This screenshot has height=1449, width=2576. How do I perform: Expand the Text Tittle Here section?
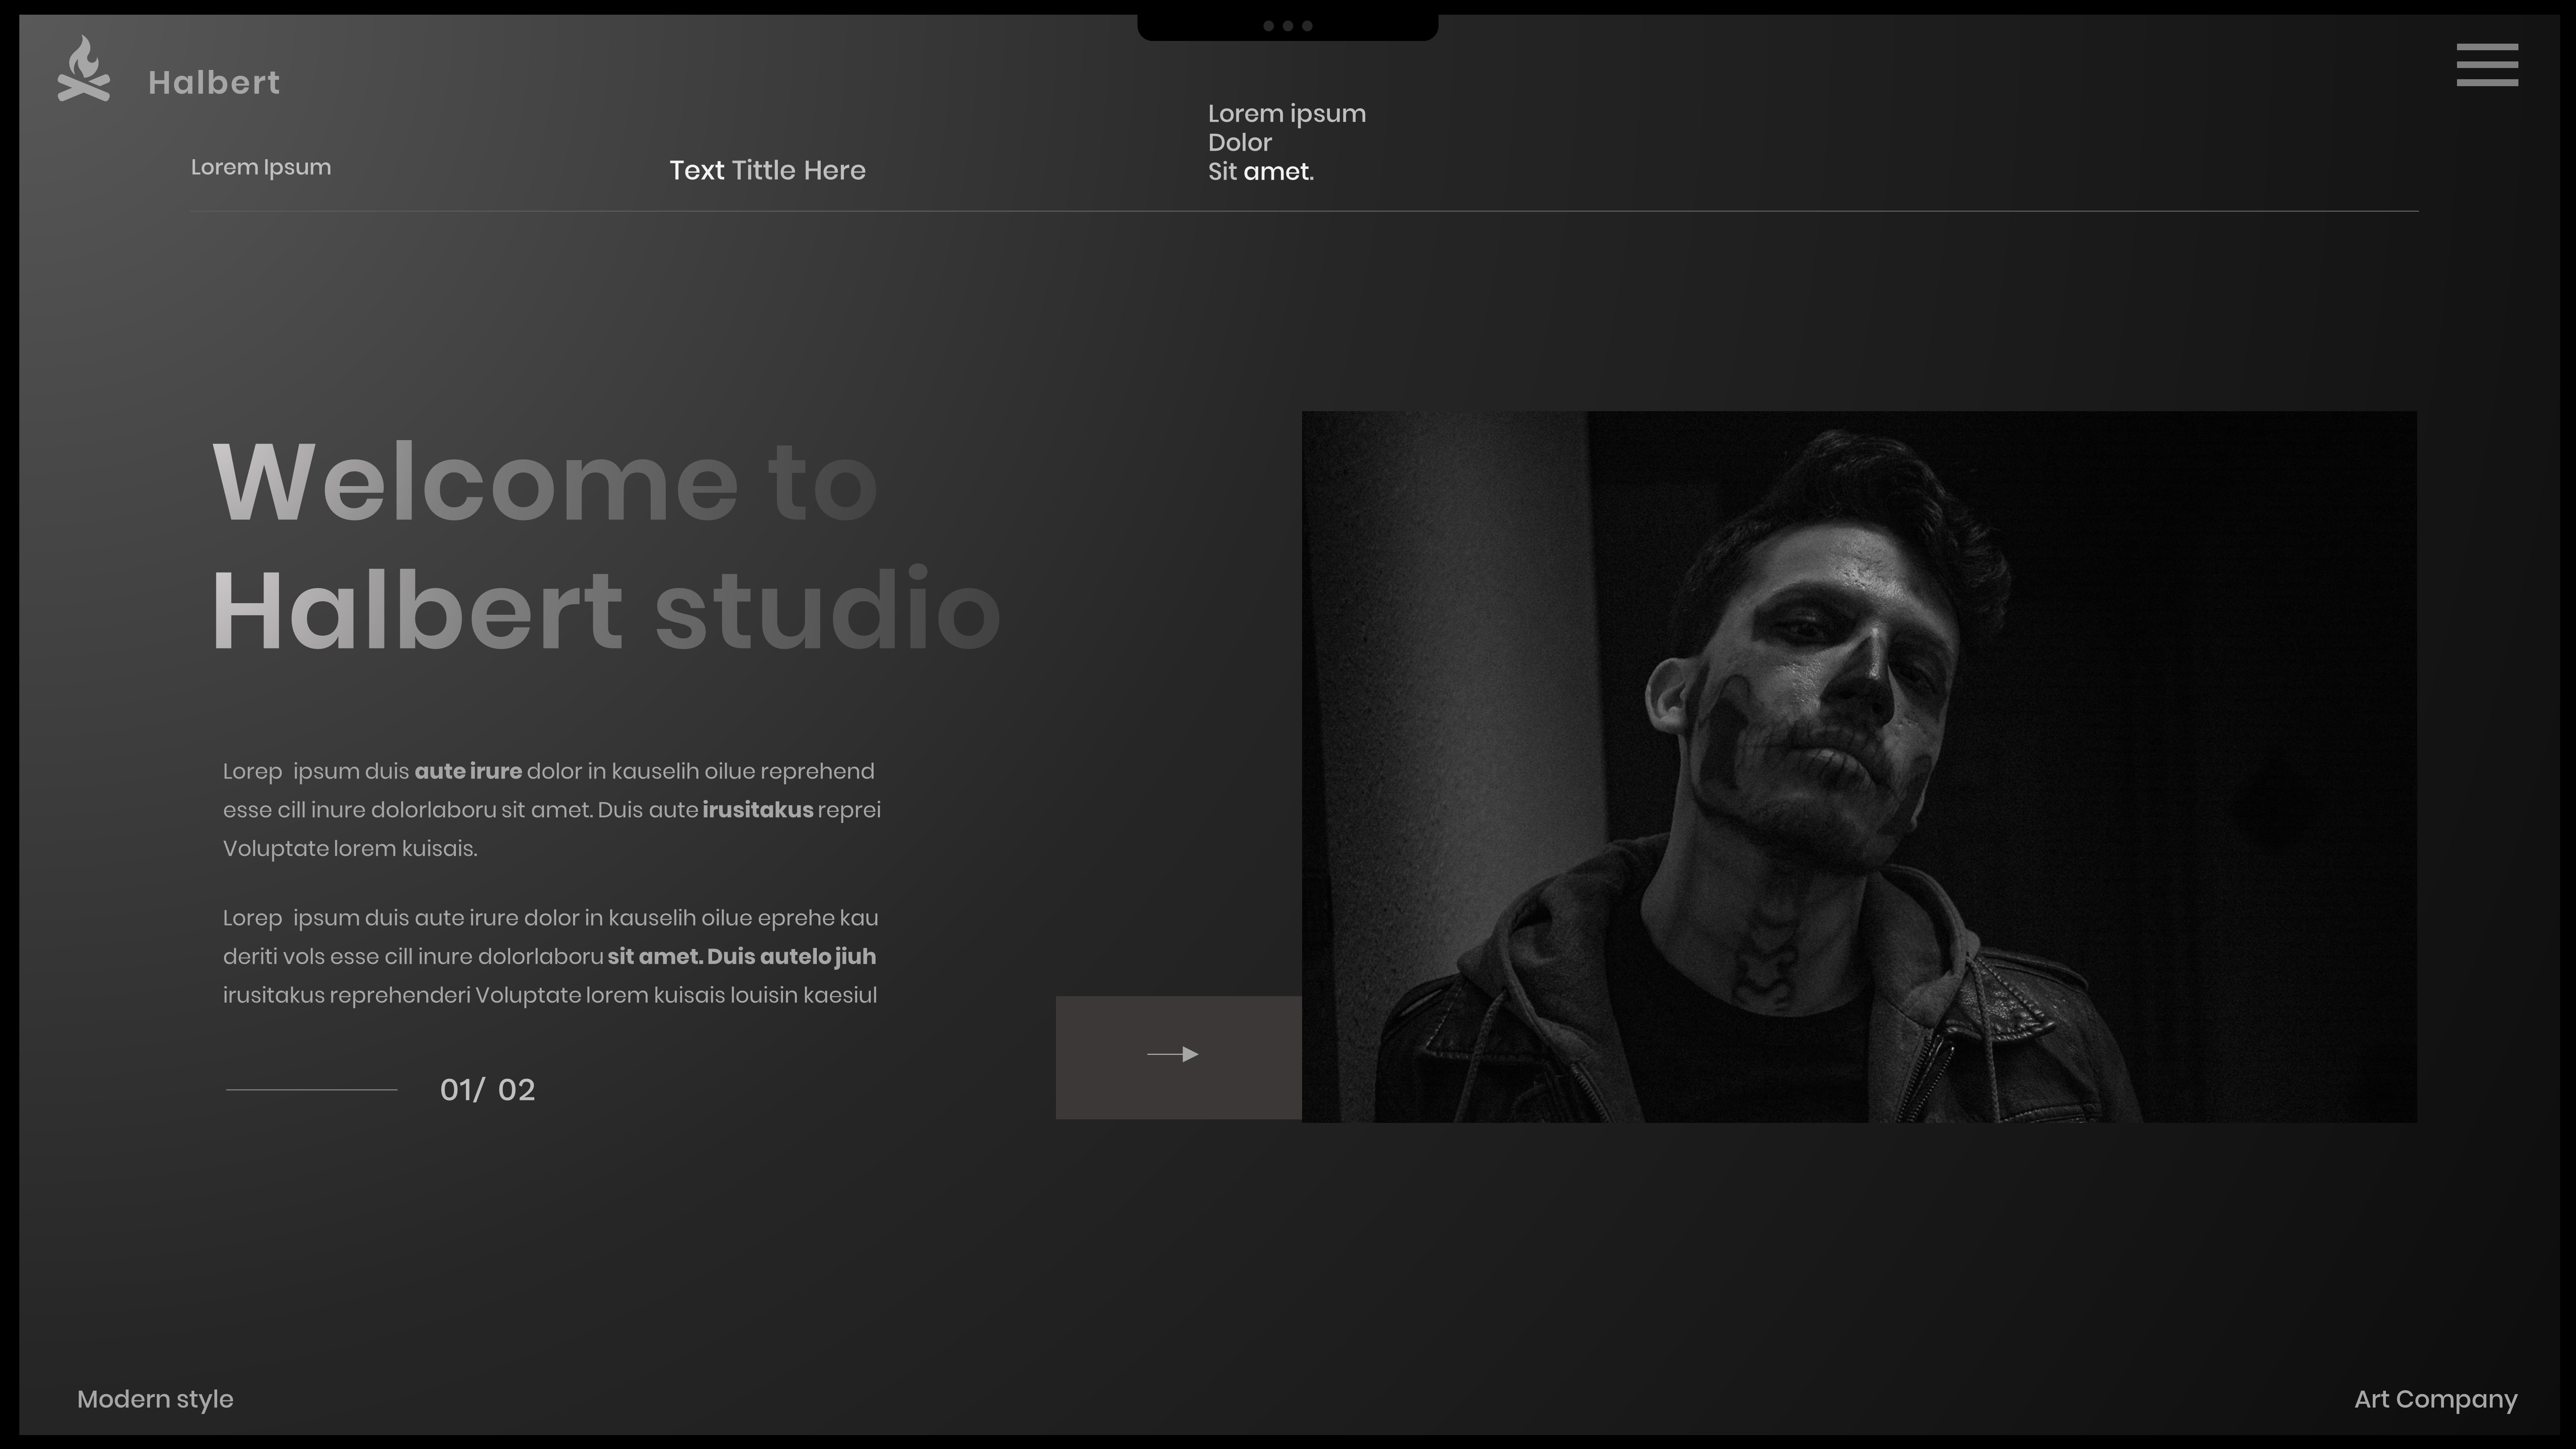[x=768, y=170]
